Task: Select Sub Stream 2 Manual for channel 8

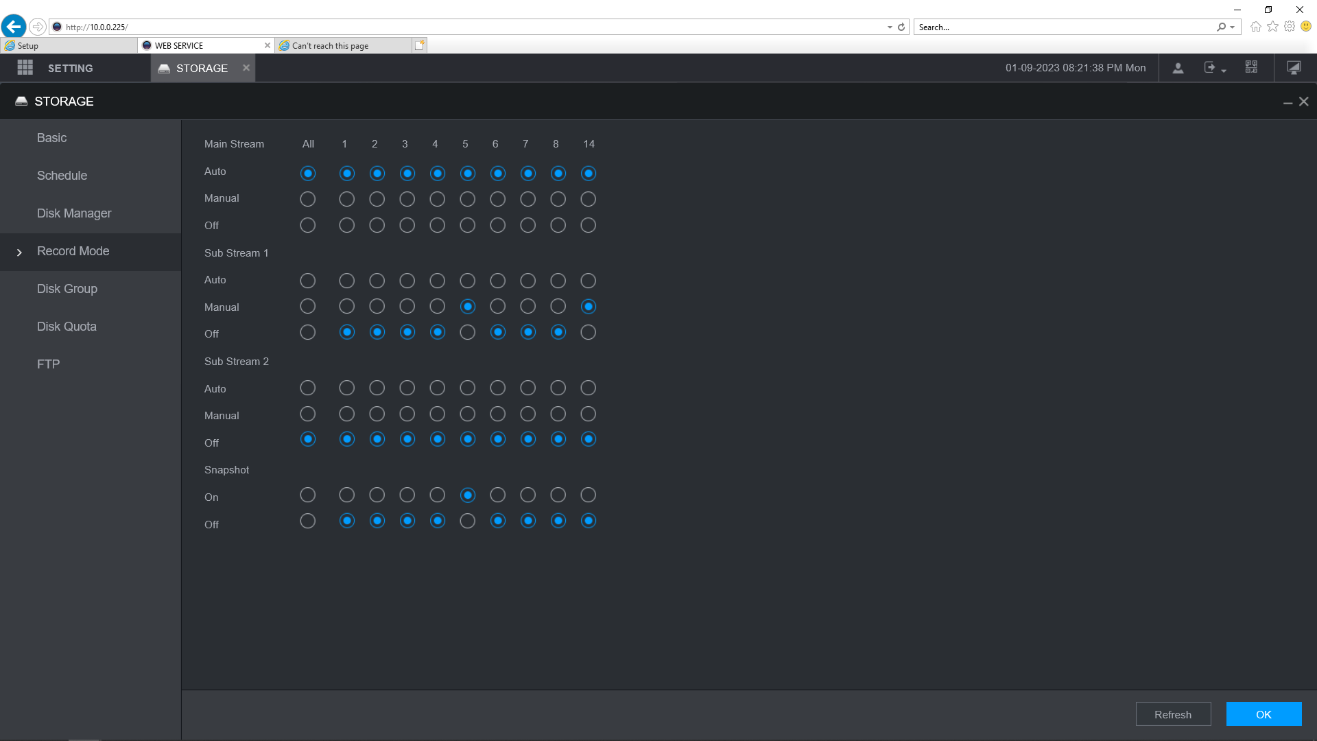Action: (x=558, y=414)
